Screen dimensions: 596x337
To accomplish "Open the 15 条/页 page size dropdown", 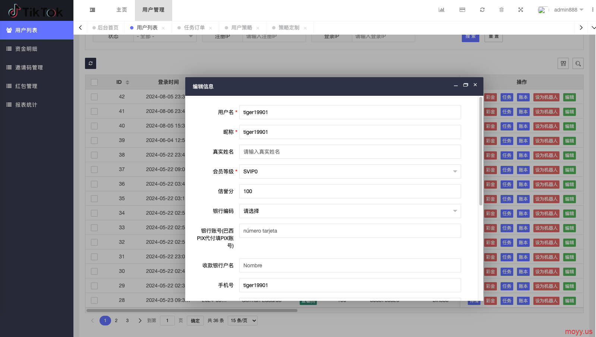I will coord(243,321).
